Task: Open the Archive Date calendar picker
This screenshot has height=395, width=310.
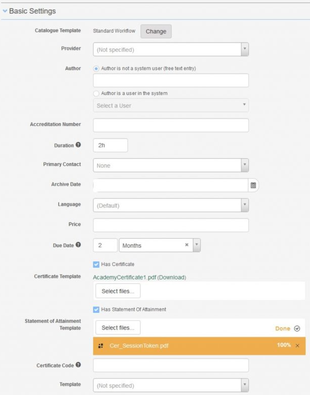Action: [253, 185]
